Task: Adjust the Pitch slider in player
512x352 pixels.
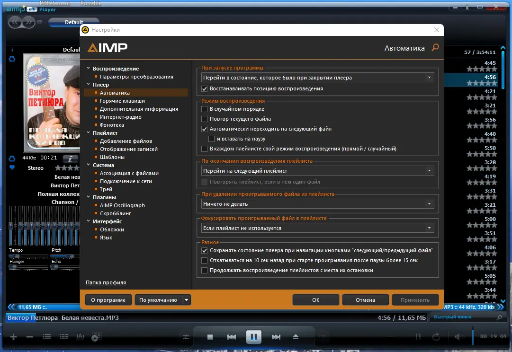Action: (x=65, y=256)
